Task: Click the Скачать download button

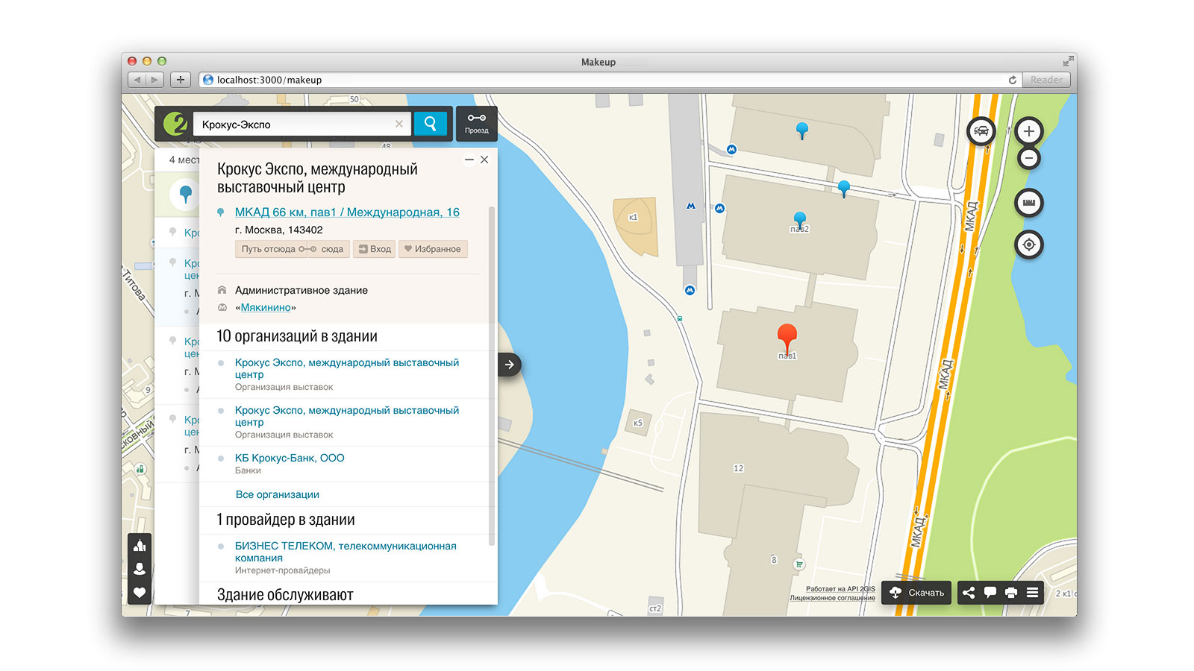Action: tap(916, 593)
